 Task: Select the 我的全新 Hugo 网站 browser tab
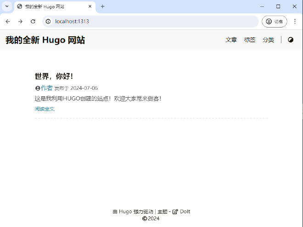click(x=55, y=7)
